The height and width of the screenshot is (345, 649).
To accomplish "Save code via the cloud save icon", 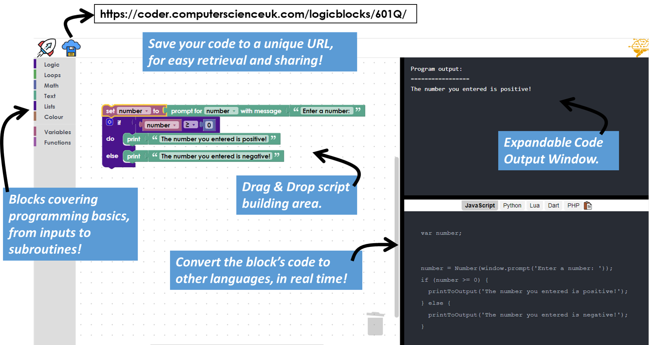I will (71, 47).
